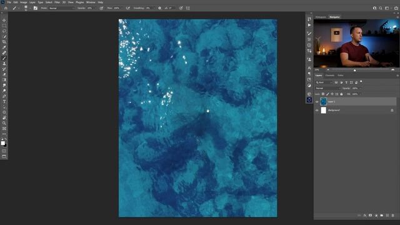Open the layer filter Kind dropdown
The height and width of the screenshot is (225, 400).
tap(324, 82)
